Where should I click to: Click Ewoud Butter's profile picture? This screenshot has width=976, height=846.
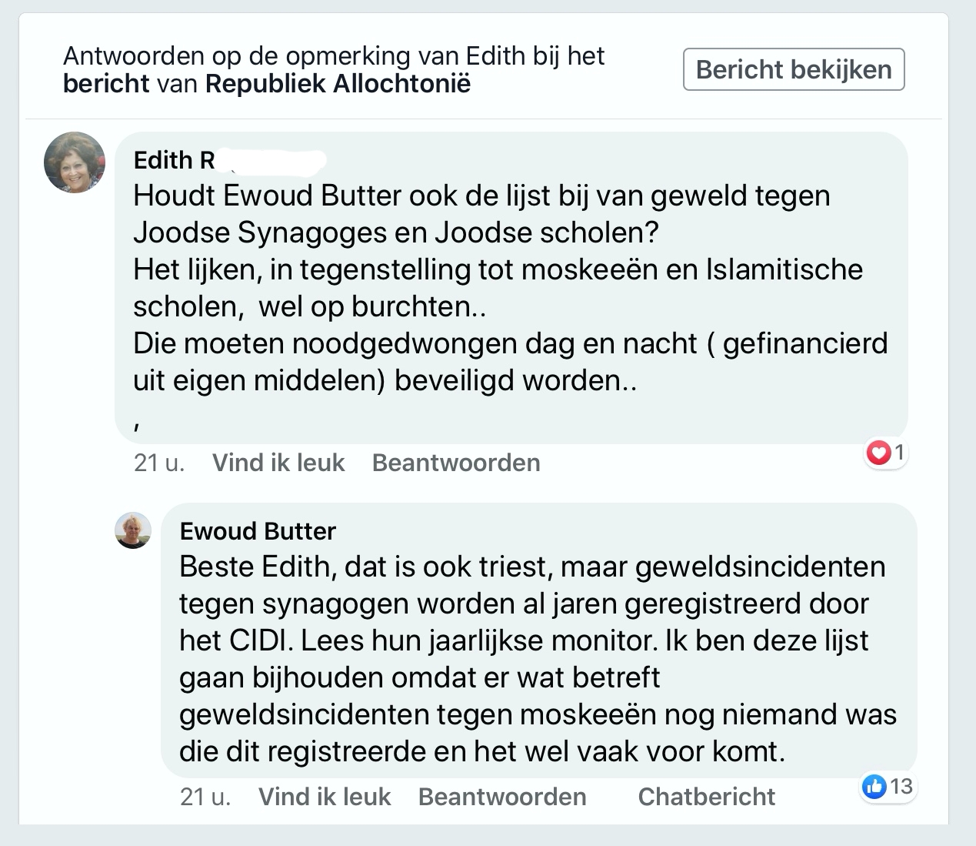(133, 530)
